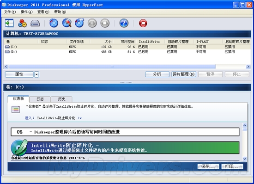254x184 pixels.
Task: Click the 0% read-write improvement box
Action: 125,132
